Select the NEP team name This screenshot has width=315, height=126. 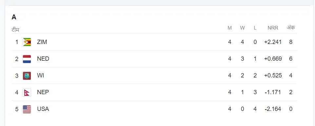[x=43, y=92]
